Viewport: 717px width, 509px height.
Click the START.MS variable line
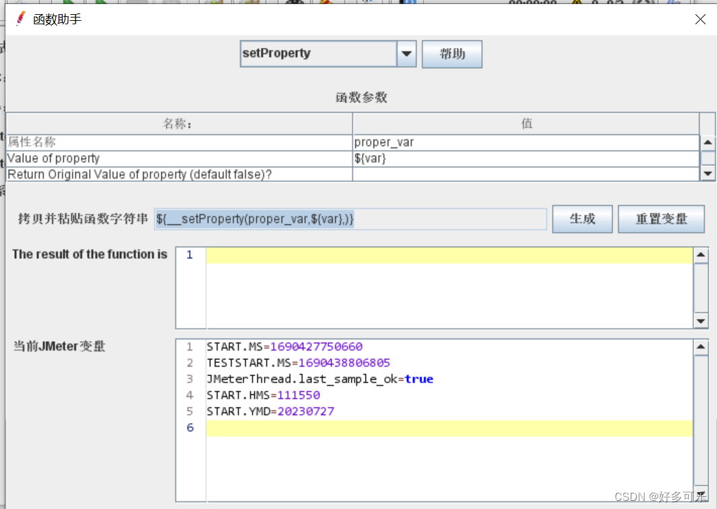284,347
